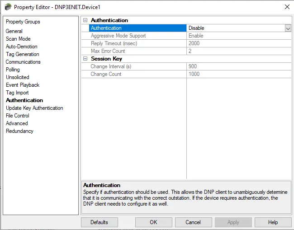294x230 pixels.
Task: Open Event Playback property group
Action: pos(23,85)
